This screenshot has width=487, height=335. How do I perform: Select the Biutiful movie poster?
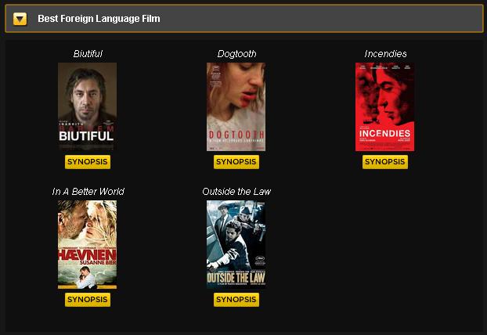(x=87, y=106)
